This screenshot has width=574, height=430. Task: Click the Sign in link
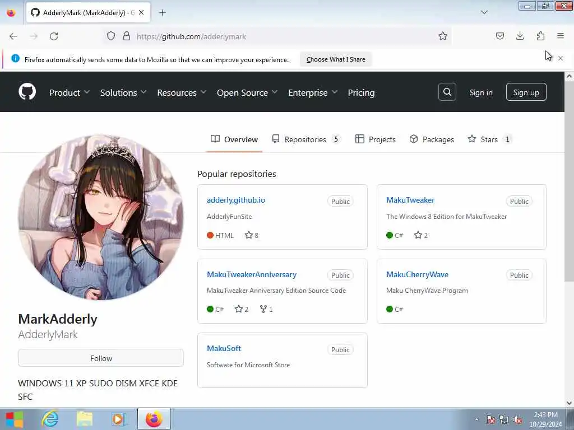[x=480, y=92]
